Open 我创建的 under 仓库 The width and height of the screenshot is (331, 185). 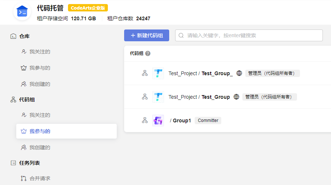point(40,84)
